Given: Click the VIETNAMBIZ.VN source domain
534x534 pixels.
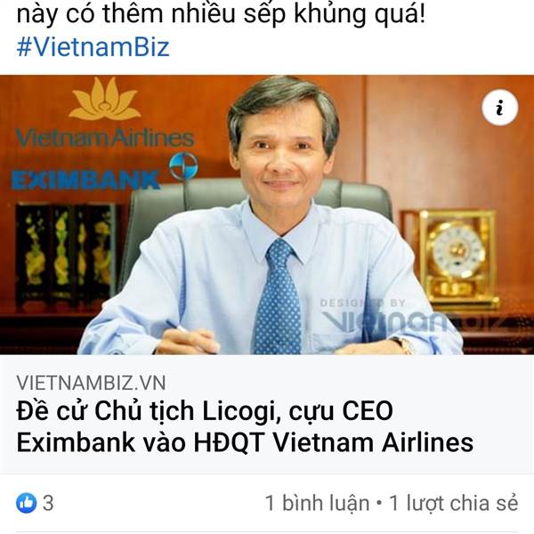Looking at the screenshot, I should [91, 383].
